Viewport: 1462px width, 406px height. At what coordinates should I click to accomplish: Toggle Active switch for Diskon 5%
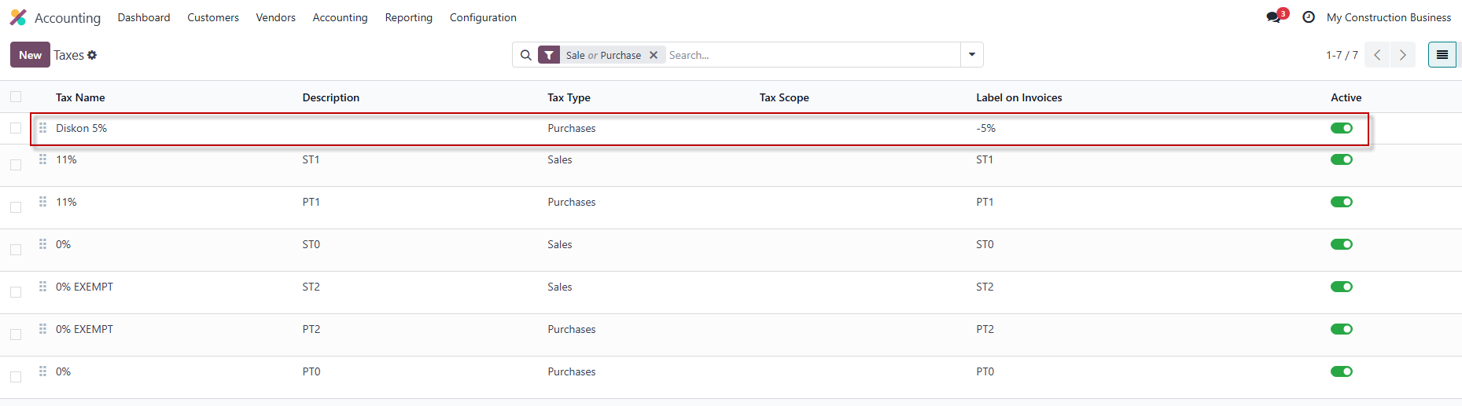tap(1341, 128)
